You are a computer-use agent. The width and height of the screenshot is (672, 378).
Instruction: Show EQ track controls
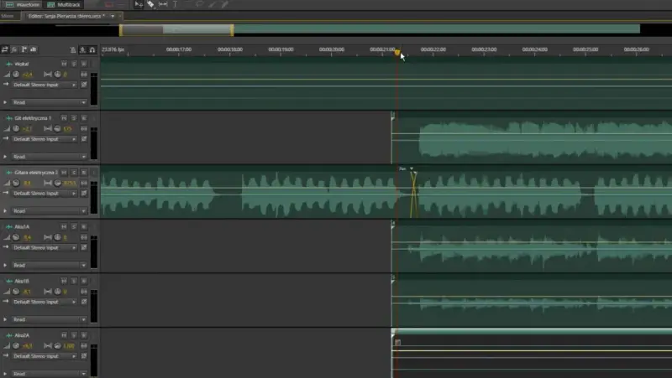34,49
